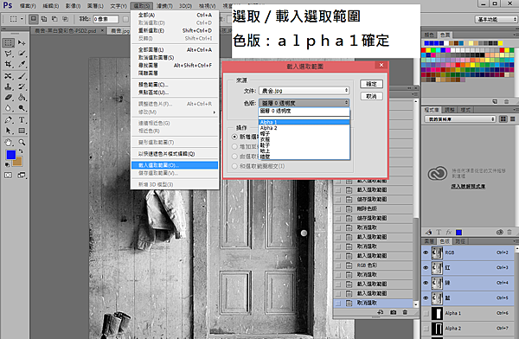Click Add to selection in the options bar
Viewport: 519px width, 339px height.
[44, 19]
